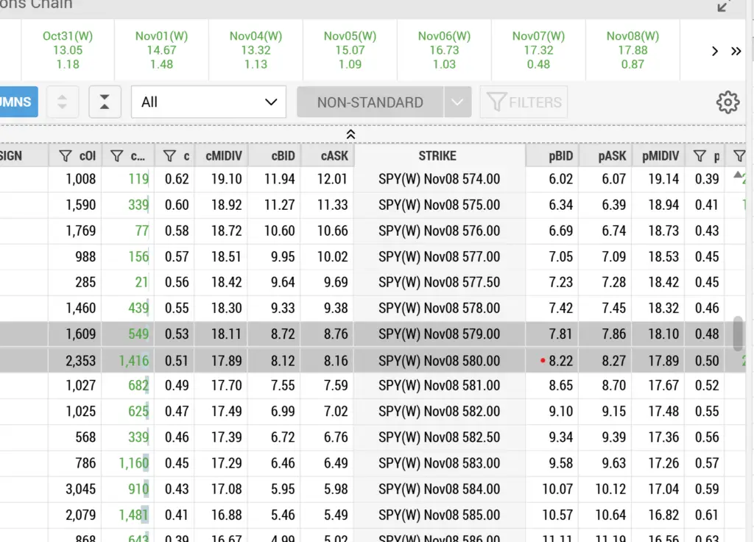754x542 pixels.
Task: Select strike SPY(W) Nov08 575.00
Action: 439,205
